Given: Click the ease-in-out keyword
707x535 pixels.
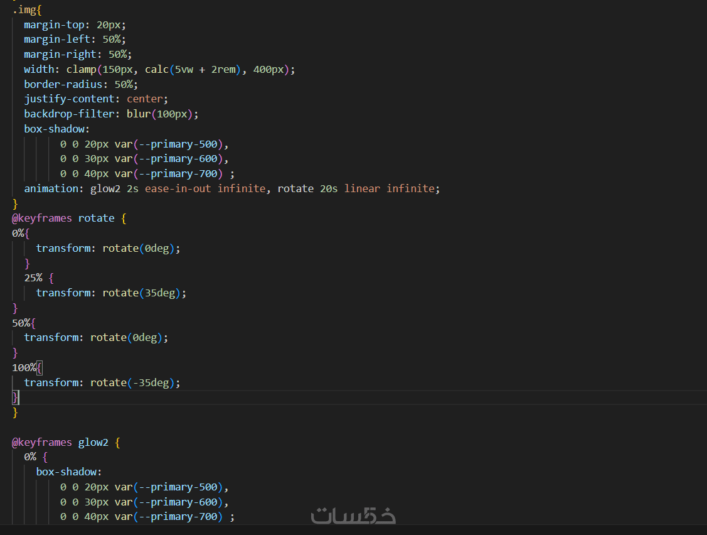Looking at the screenshot, I should 178,189.
